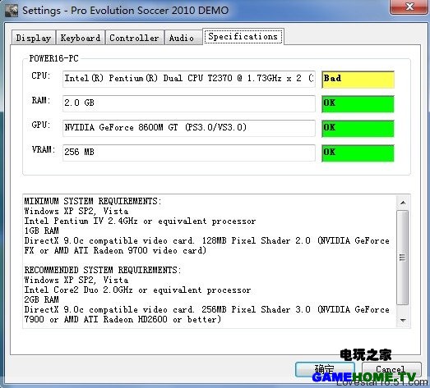Click the 'GPU:' label

41,125
